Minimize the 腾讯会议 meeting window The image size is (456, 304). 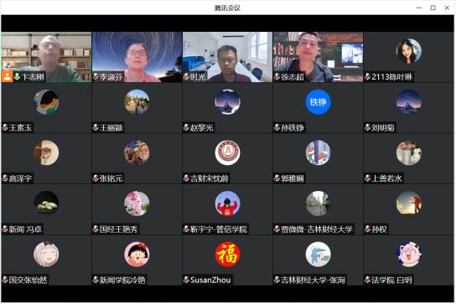click(x=419, y=8)
